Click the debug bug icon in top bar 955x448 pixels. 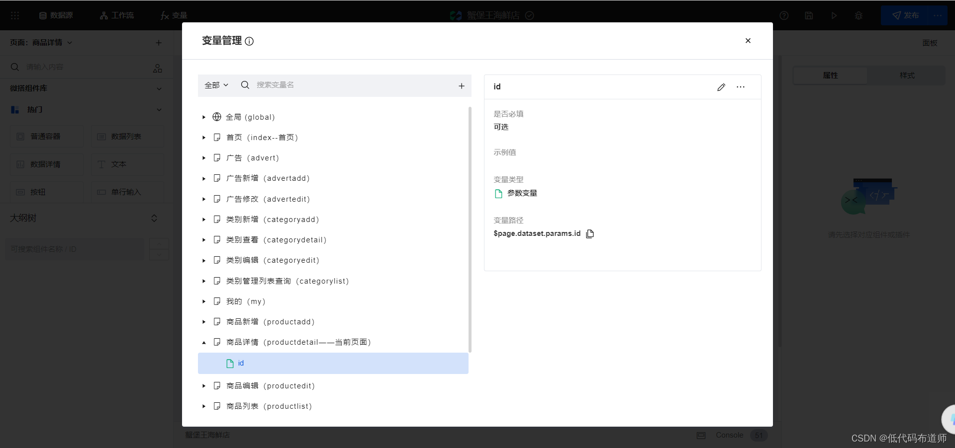click(859, 15)
